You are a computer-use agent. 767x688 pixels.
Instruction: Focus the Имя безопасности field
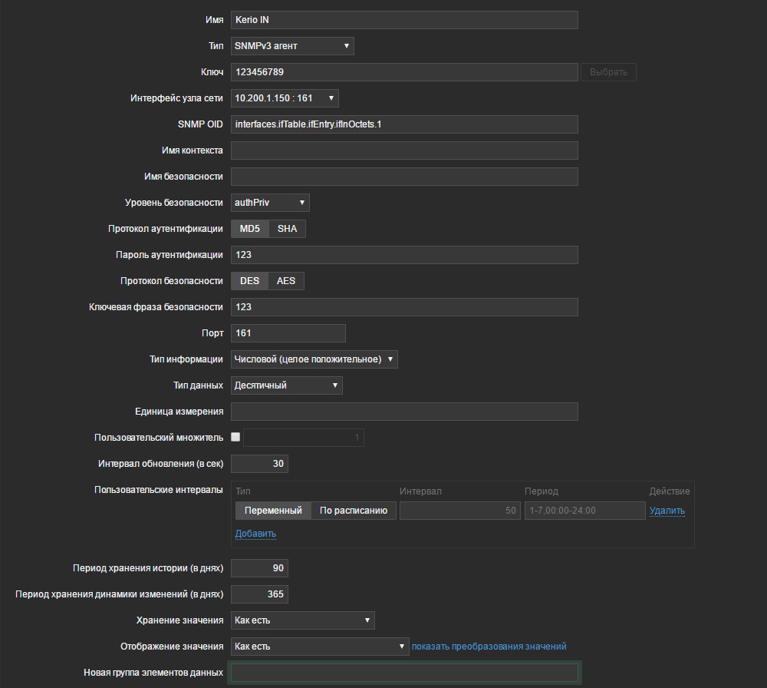click(x=404, y=177)
